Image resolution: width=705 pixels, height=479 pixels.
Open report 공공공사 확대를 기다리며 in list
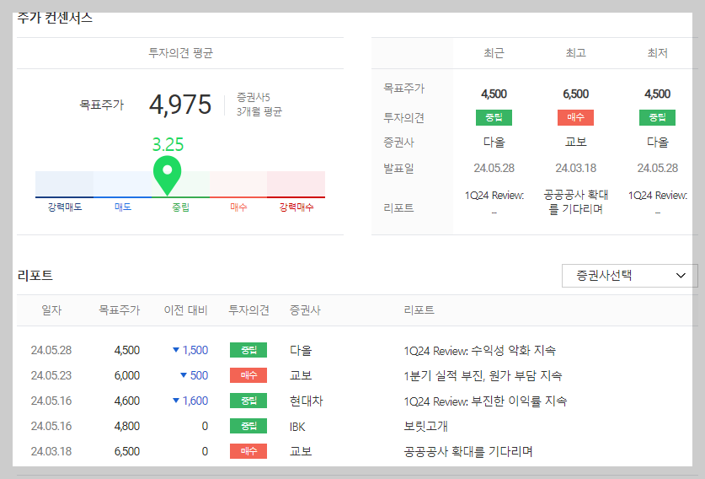[x=467, y=451]
